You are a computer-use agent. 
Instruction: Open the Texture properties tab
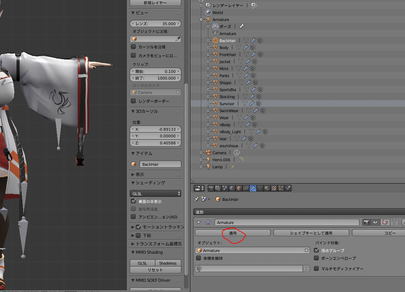pos(274,188)
